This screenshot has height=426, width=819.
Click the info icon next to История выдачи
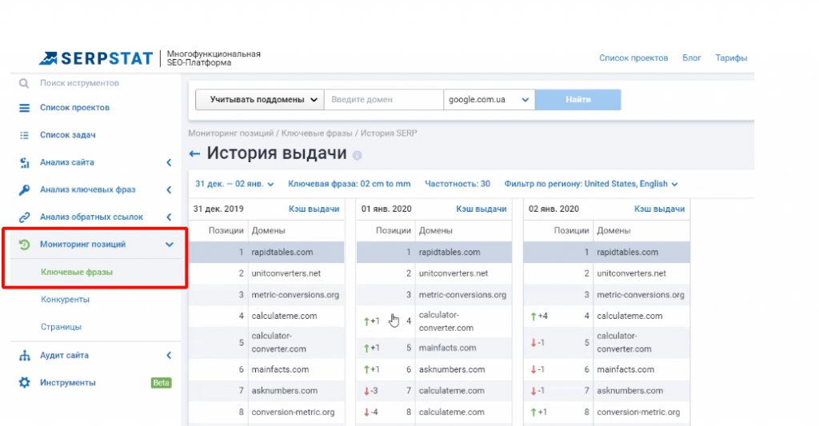tap(358, 156)
